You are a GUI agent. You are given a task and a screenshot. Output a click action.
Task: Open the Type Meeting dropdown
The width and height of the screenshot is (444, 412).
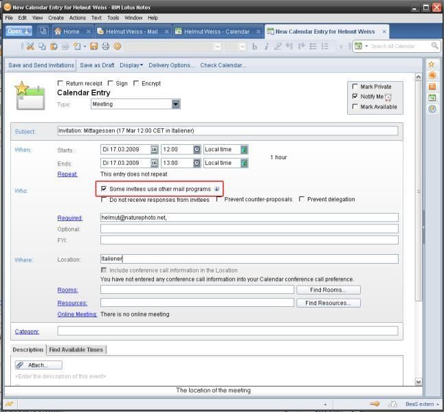[x=175, y=104]
